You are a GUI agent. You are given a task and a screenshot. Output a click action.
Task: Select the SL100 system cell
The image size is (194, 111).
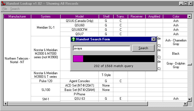pos(46,90)
